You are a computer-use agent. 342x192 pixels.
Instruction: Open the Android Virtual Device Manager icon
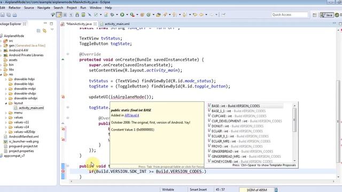[83, 15]
